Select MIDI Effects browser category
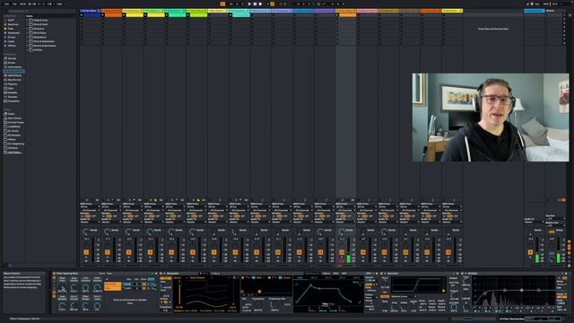The height and width of the screenshot is (323, 574). 14,75
